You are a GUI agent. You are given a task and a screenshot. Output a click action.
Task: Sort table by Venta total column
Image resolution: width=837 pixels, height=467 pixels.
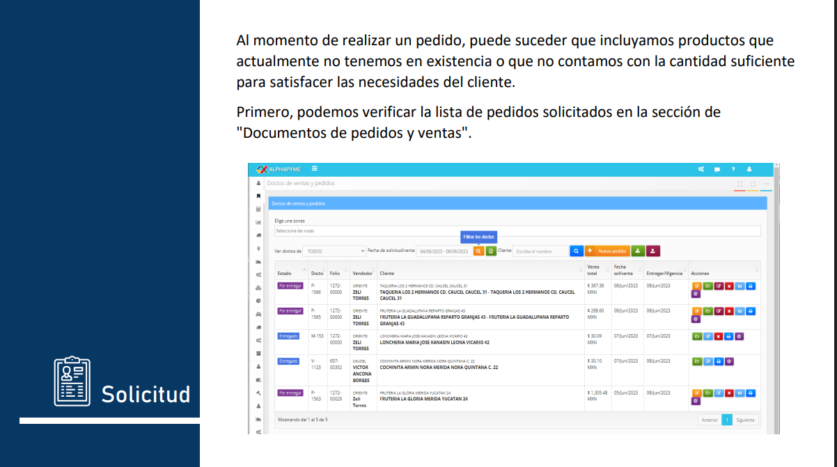pyautogui.click(x=597, y=269)
